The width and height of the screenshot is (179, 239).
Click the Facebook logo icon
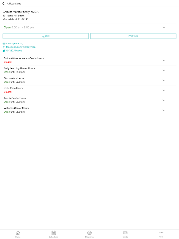[4, 47]
